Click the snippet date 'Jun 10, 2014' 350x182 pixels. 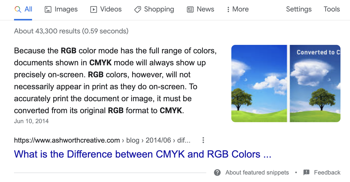point(31,121)
